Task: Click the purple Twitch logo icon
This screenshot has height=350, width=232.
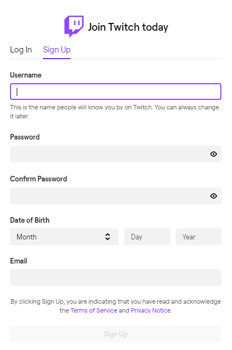Action: 74,26
